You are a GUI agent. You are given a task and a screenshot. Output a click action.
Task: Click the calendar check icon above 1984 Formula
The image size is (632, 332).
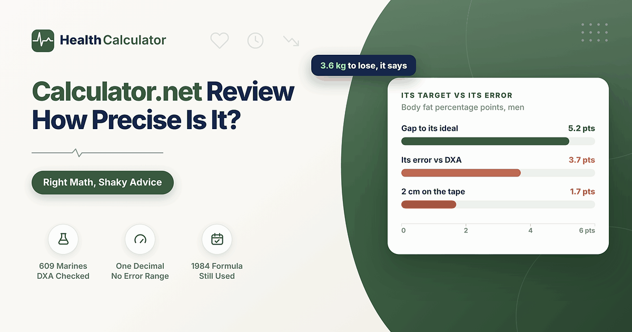[x=217, y=239]
